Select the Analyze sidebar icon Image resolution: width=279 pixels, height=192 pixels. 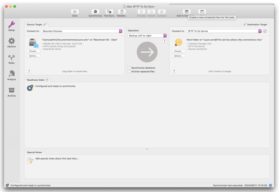[11, 75]
